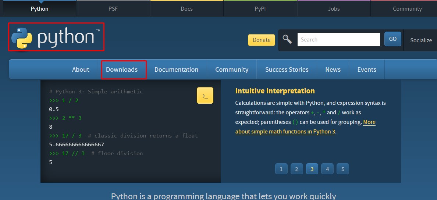
Task: Follow the 'More about simple math functions' link
Action: click(285, 132)
